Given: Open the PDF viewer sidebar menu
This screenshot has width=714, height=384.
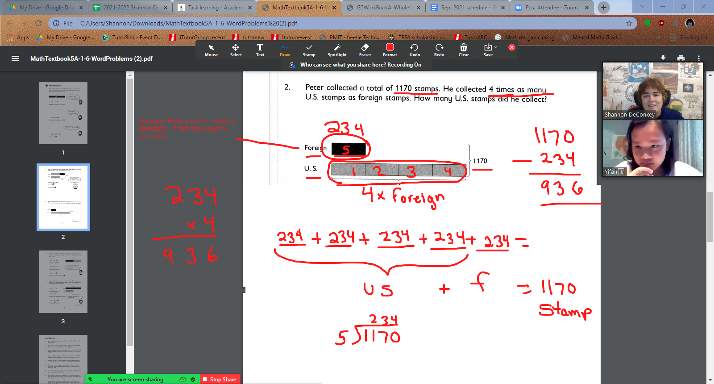Looking at the screenshot, I should 15,58.
